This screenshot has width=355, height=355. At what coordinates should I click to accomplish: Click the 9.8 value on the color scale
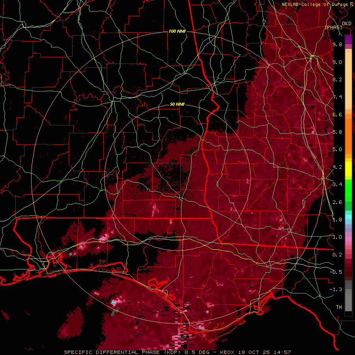point(337,45)
